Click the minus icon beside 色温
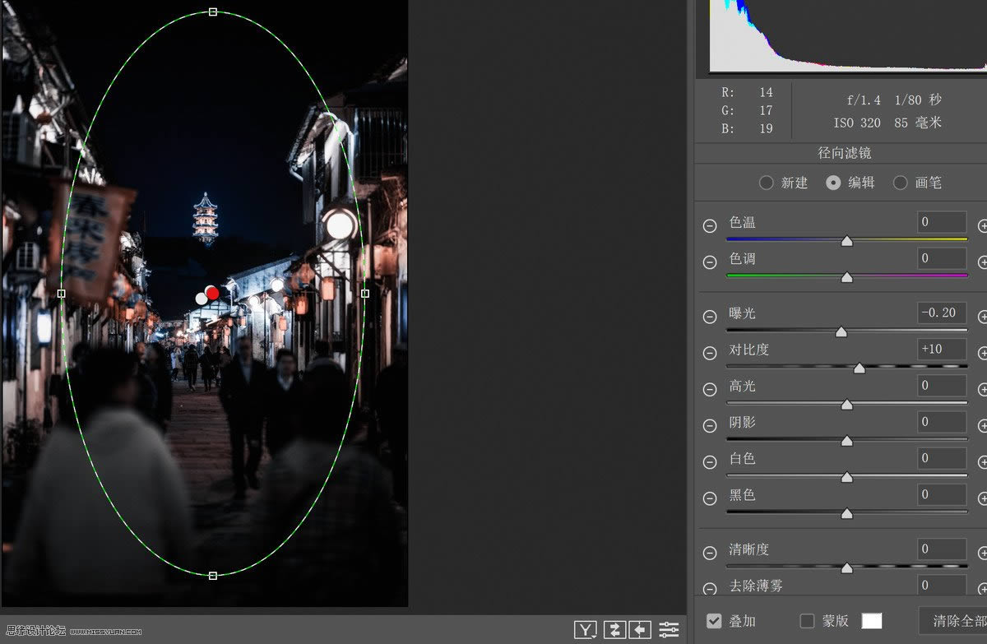This screenshot has width=987, height=644. (x=710, y=225)
